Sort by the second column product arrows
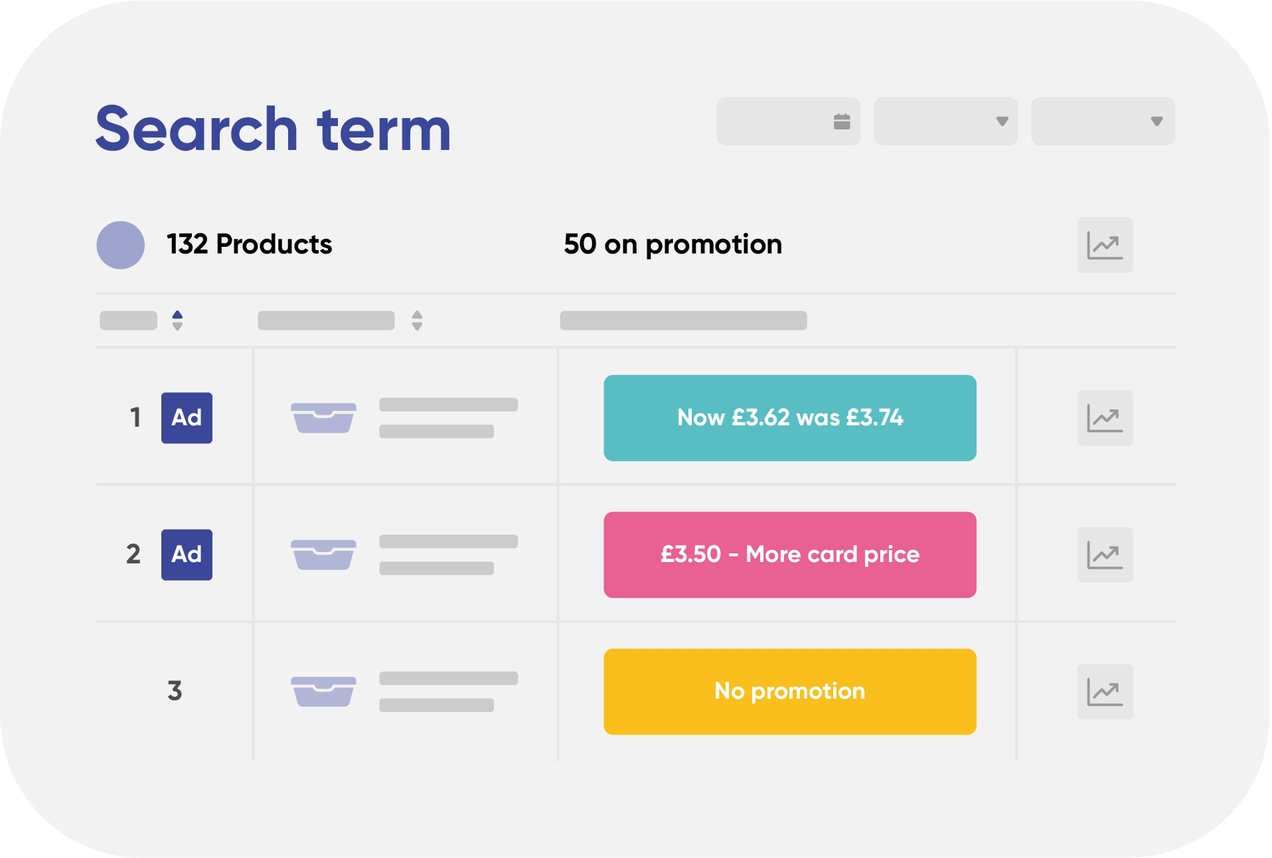The width and height of the screenshot is (1272, 858). (417, 321)
